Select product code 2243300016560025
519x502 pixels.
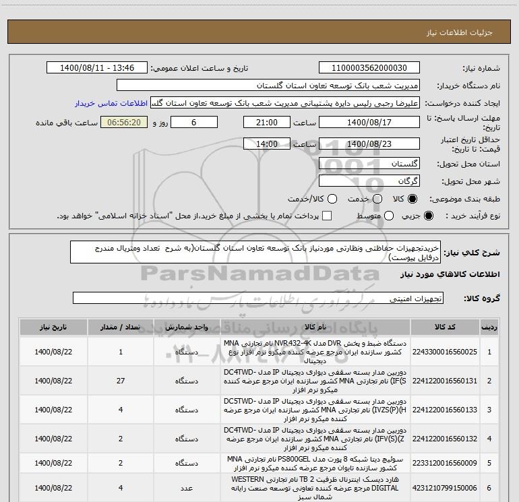coord(445,352)
